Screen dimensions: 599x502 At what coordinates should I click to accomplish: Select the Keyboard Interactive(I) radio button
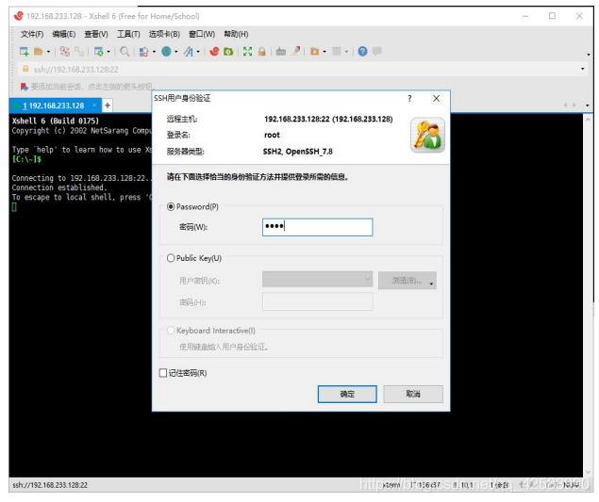tap(171, 331)
